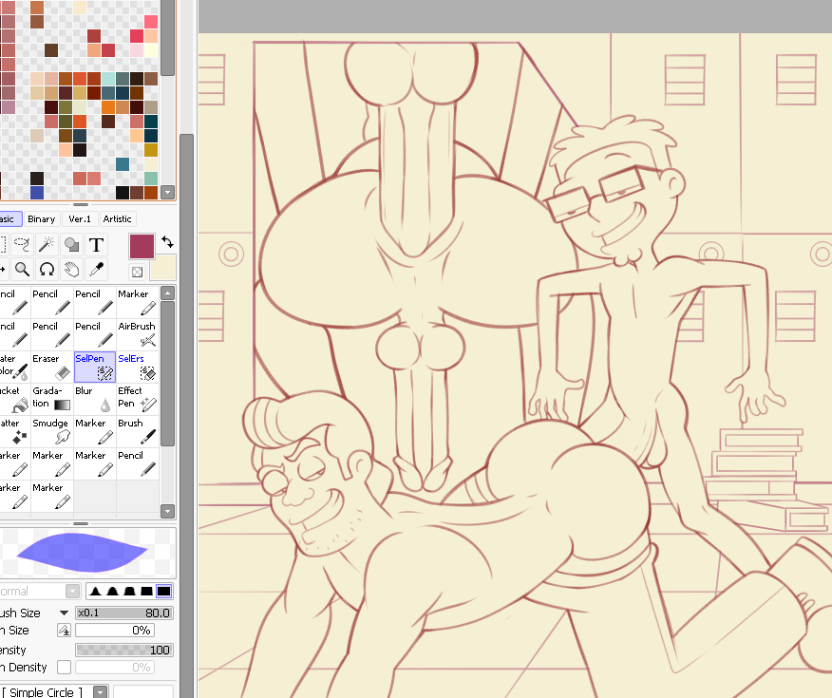Swap foreground and background colors
The width and height of the screenshot is (832, 698).
(168, 242)
